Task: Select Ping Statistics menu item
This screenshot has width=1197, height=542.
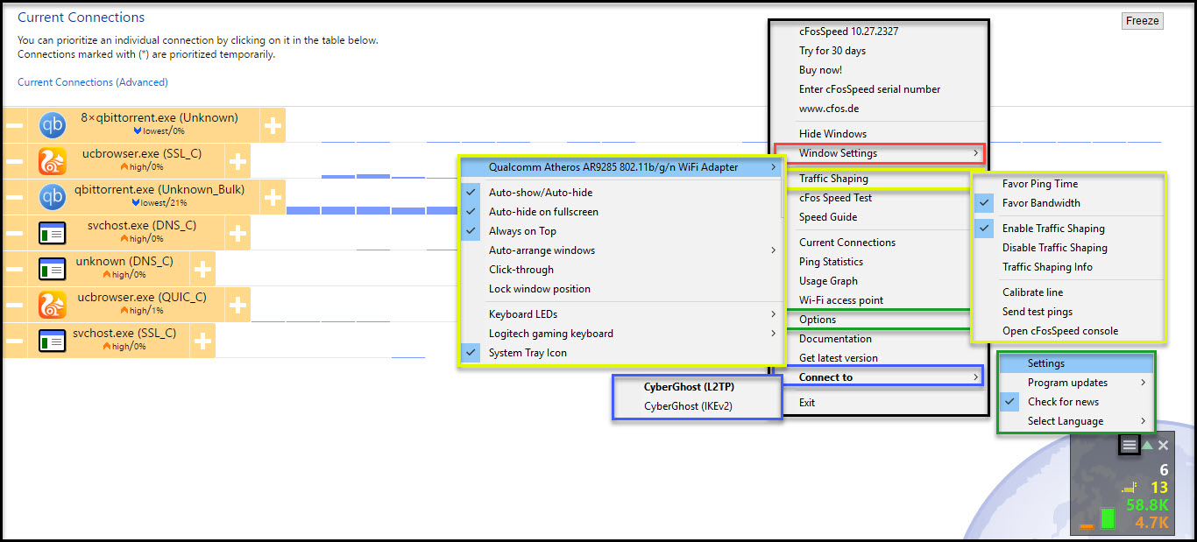Action: pyautogui.click(x=876, y=262)
